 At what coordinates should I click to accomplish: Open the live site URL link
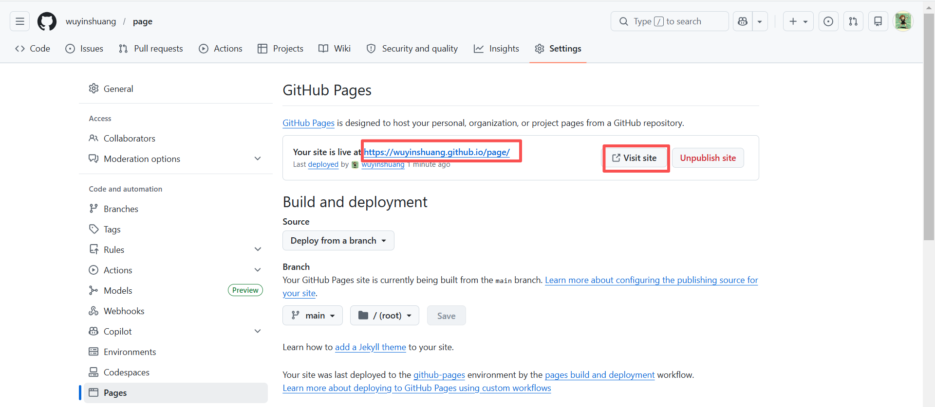437,152
